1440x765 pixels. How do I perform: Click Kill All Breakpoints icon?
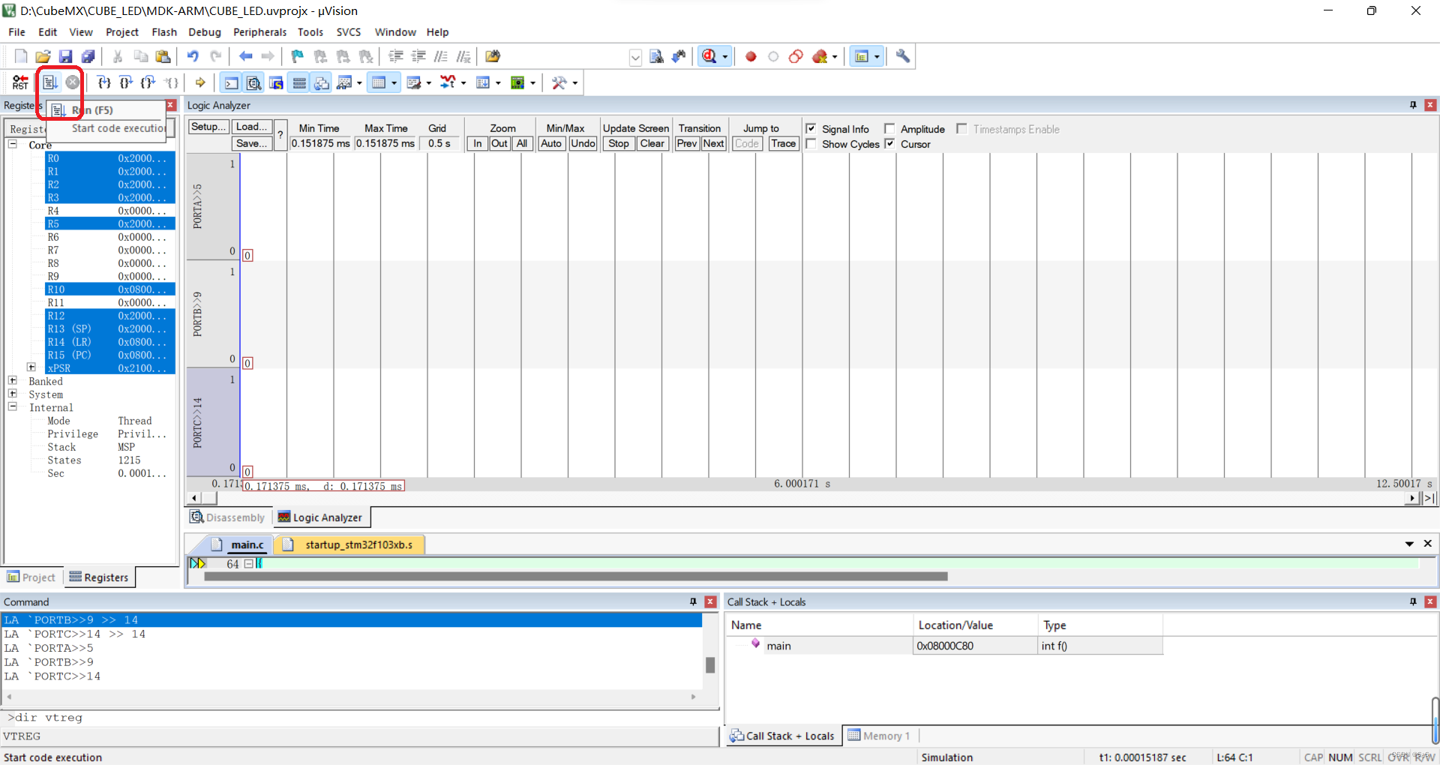tap(820, 56)
